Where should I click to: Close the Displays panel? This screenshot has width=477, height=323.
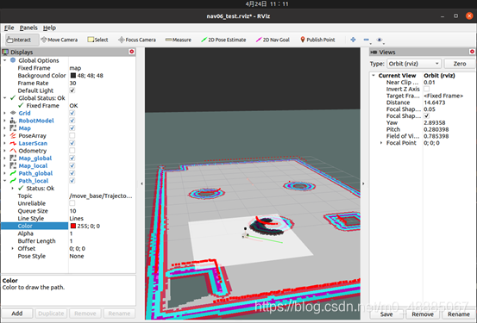[132, 52]
